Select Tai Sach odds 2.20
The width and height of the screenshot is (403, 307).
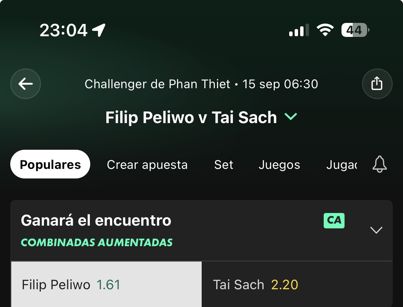(297, 284)
